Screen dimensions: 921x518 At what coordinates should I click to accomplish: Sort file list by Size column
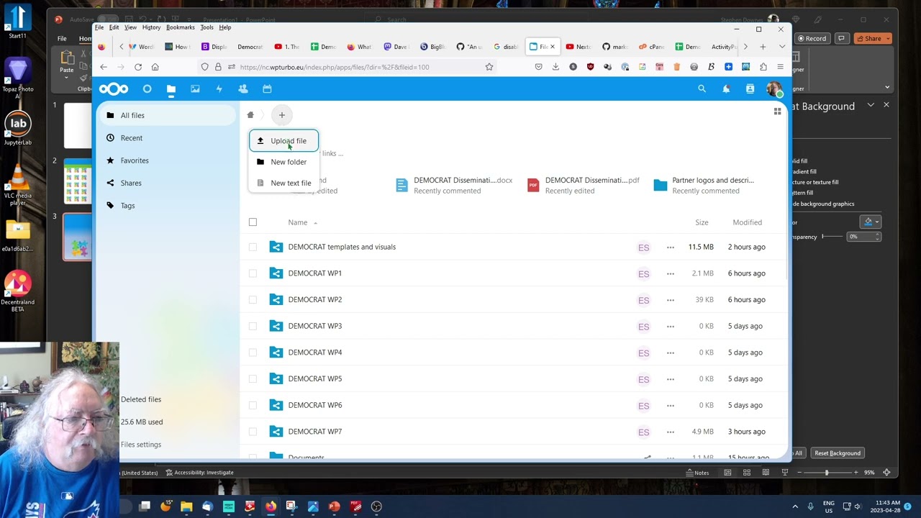tap(702, 222)
